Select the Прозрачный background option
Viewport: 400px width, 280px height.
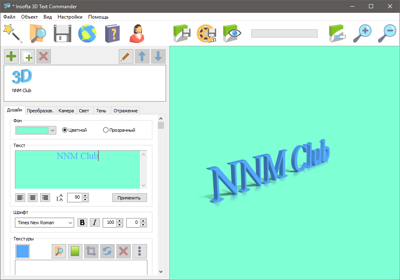click(x=119, y=130)
